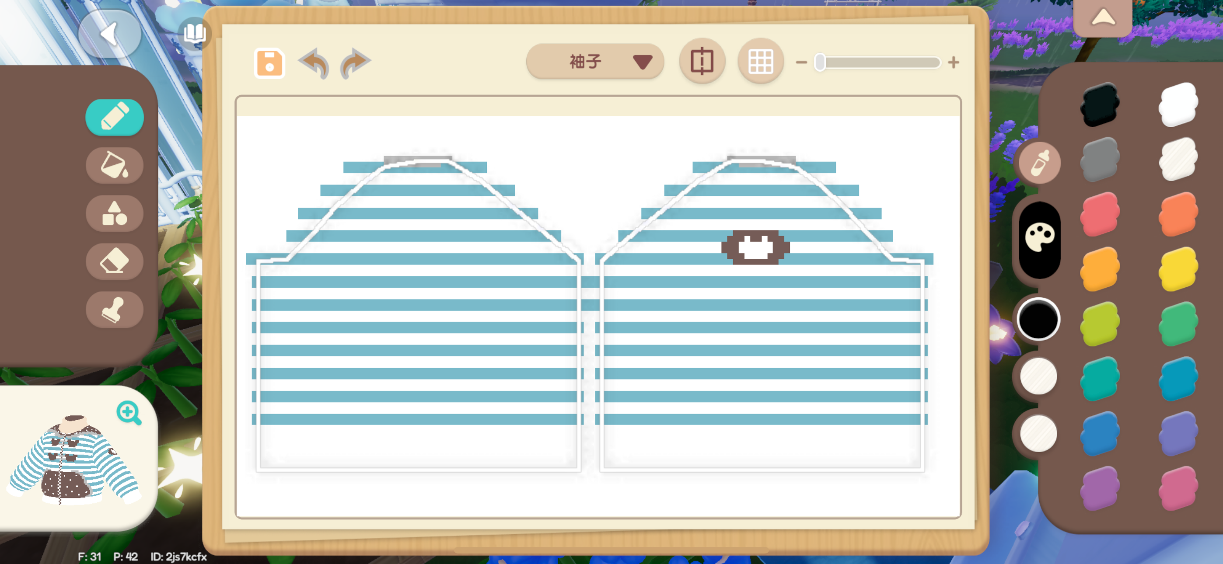The image size is (1223, 564).
Task: Select the pencil drawing tool
Action: coord(115,117)
